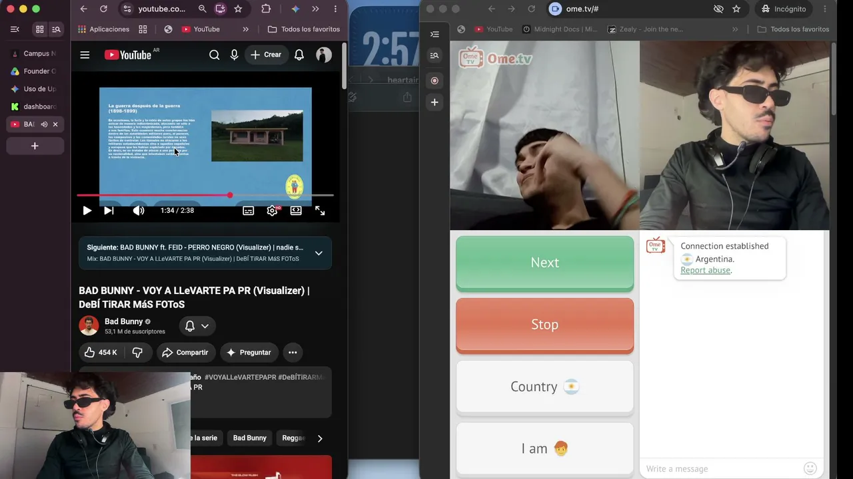Open the 'I am' gender selector

[x=544, y=448]
